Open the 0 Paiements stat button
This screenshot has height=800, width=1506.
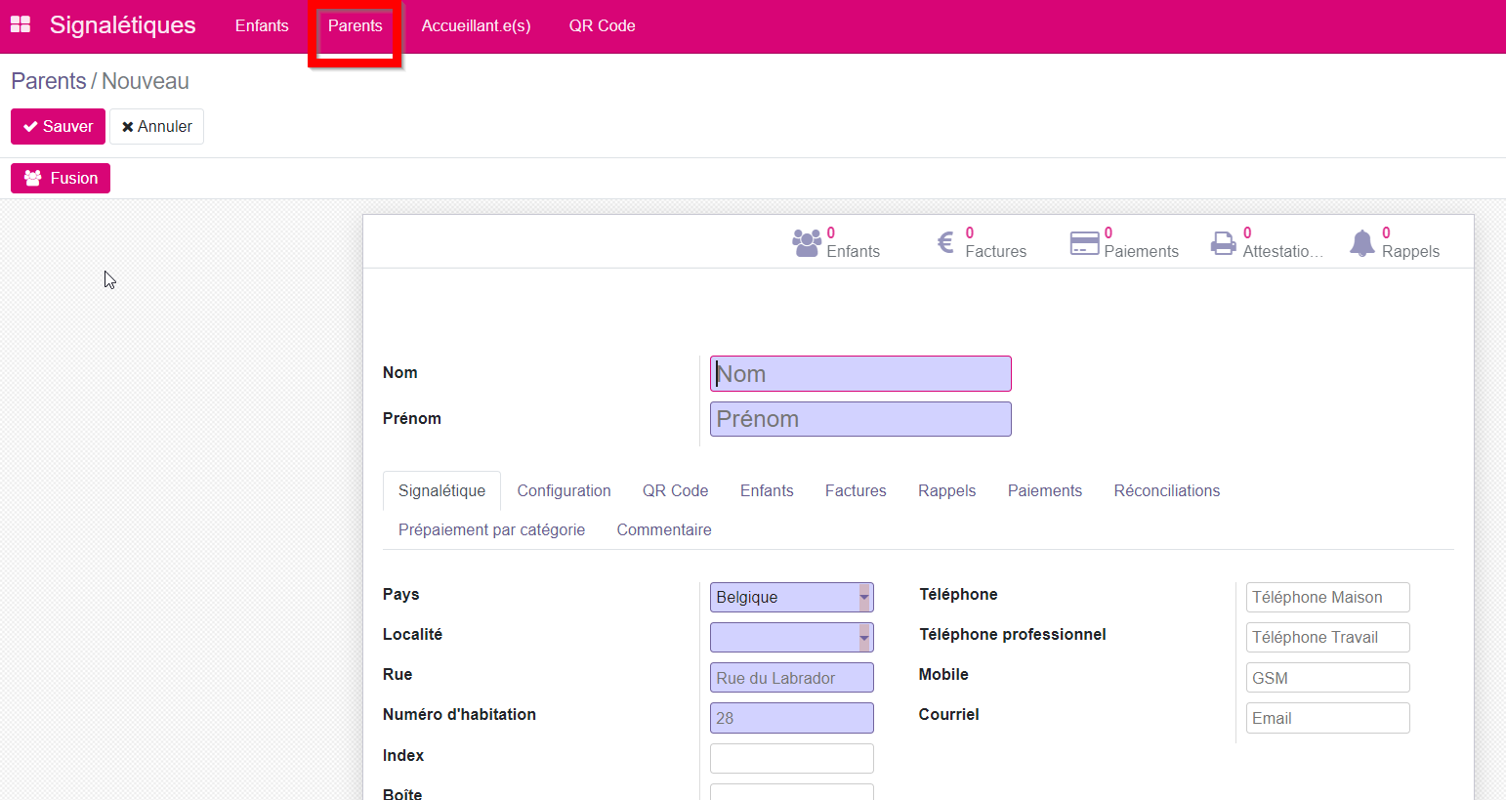pyautogui.click(x=1127, y=242)
